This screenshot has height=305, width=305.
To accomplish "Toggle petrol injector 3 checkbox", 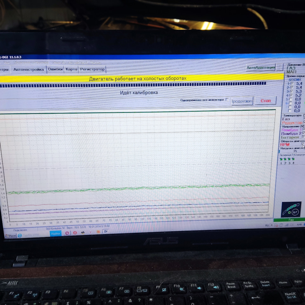I will 291,91.
